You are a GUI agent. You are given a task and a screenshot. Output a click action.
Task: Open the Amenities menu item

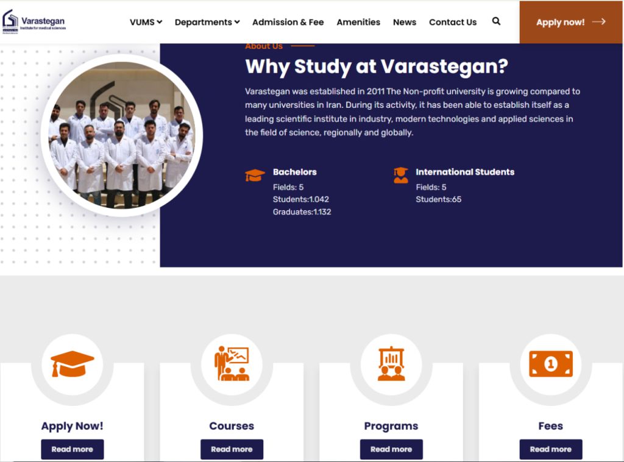[x=358, y=23]
